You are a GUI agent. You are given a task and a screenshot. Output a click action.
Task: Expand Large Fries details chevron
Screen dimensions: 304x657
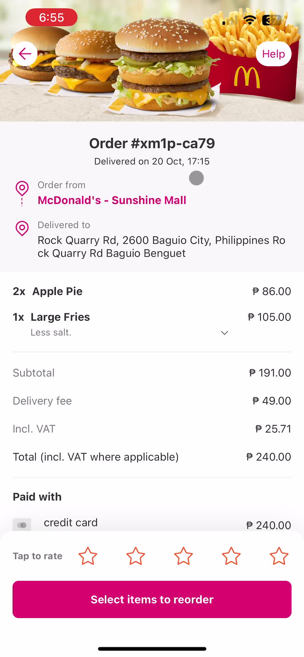pos(225,333)
